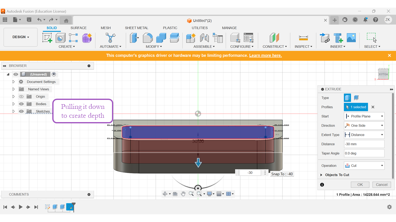
Task: Select the Press Pull tool
Action: click(134, 38)
